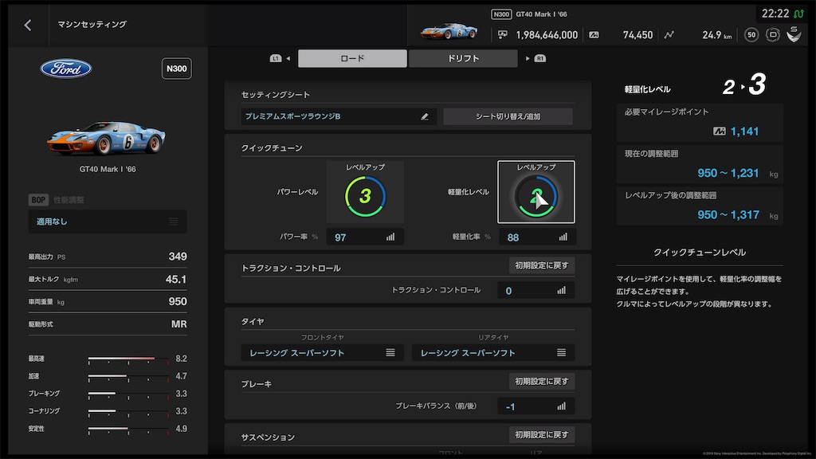
Task: Click the 最大トルク 45.1 value
Action: 176,280
